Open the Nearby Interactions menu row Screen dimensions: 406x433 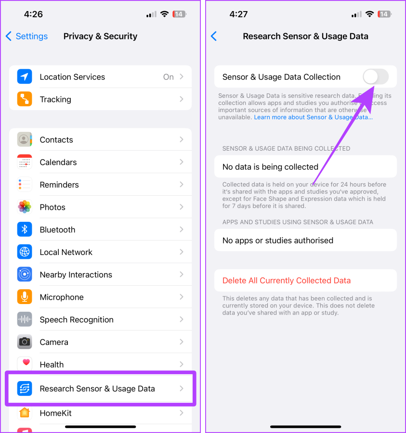coord(100,275)
